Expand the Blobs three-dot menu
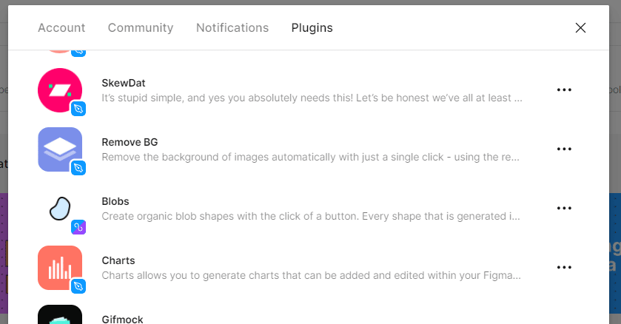 pos(564,208)
